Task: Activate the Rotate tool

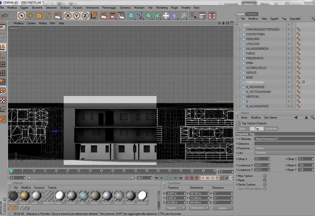Action: coord(48,16)
